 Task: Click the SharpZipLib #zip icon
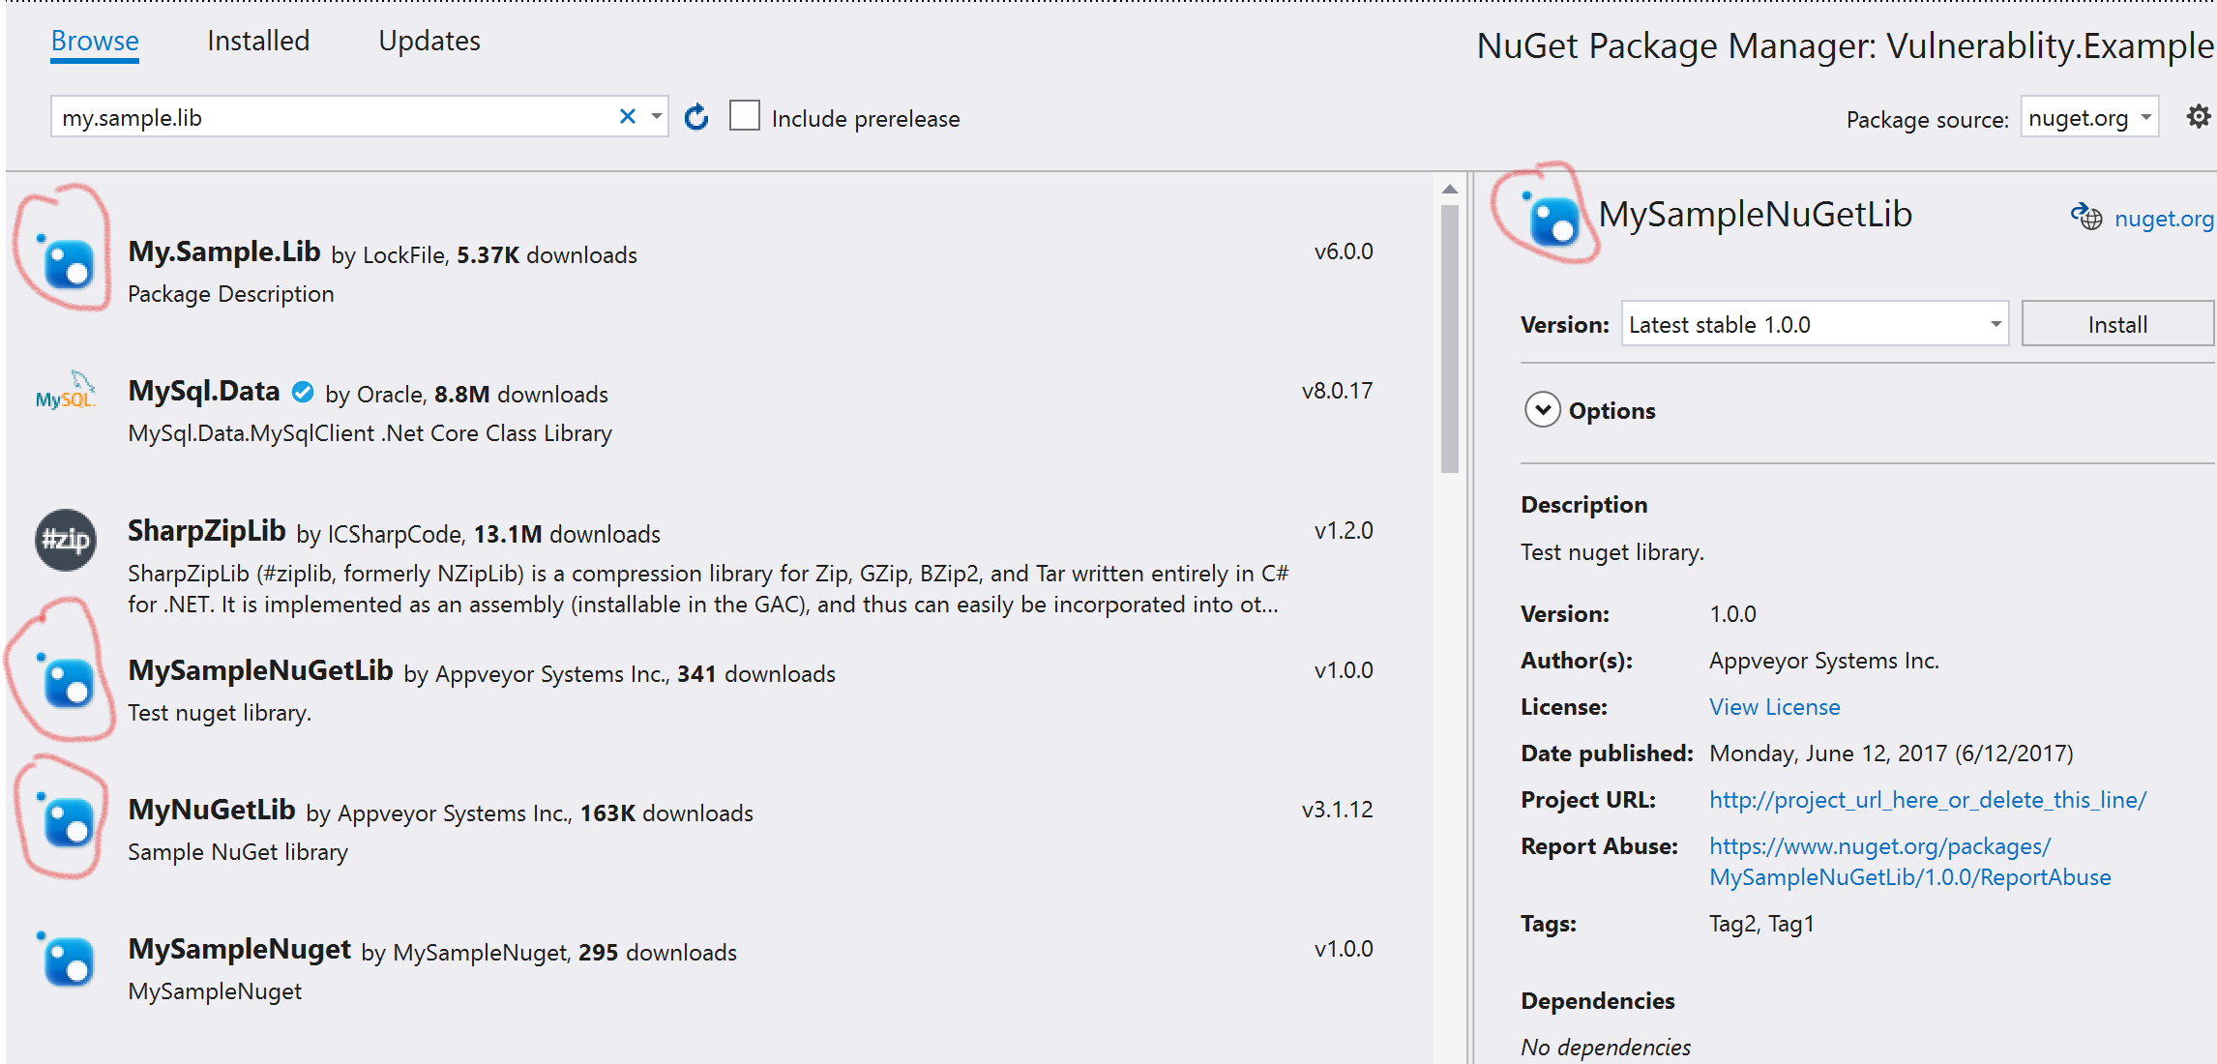[64, 540]
